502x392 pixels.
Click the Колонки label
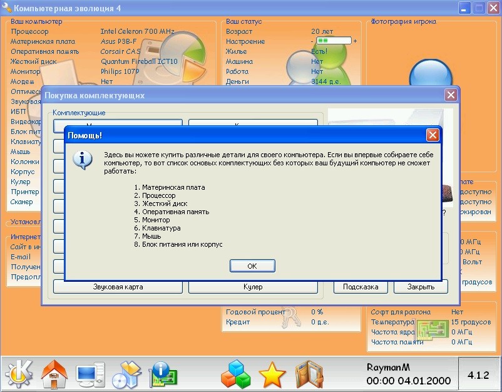pos(25,162)
